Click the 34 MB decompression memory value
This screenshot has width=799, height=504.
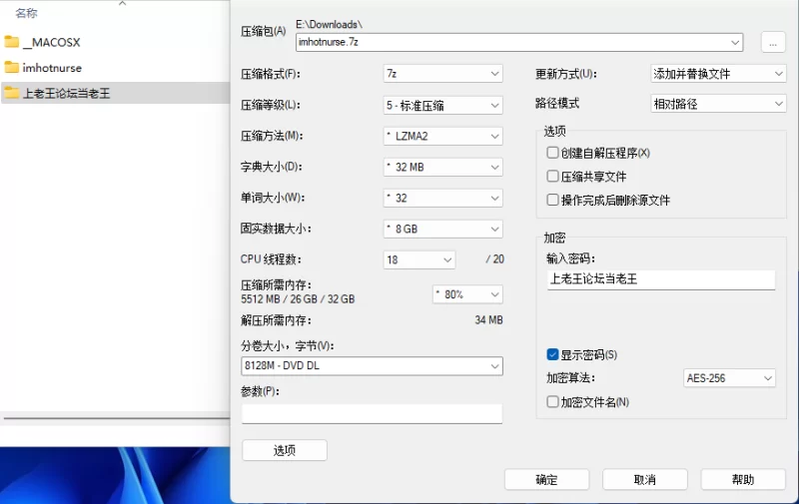488,320
